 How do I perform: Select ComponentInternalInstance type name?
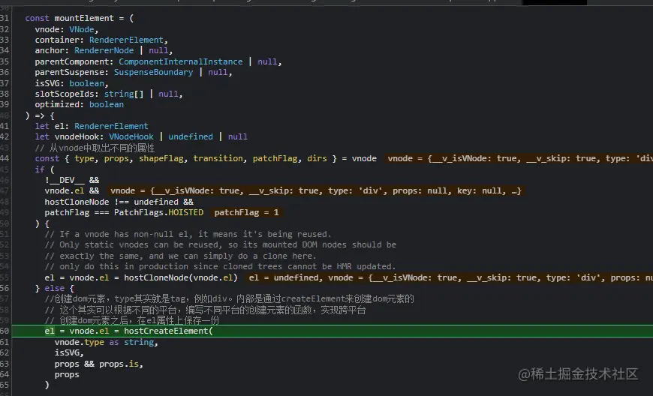tap(180, 61)
